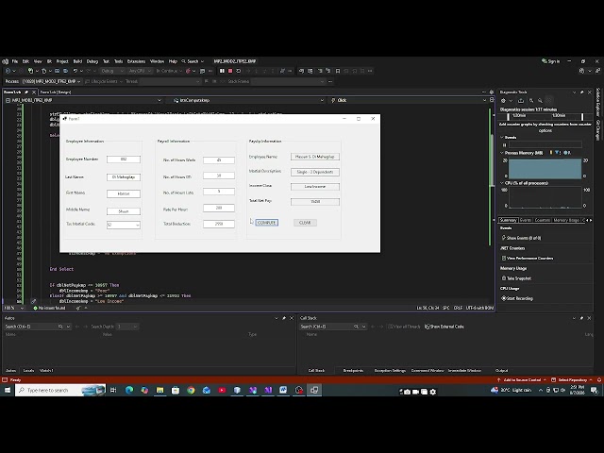
Task: Click the Undo icon in the toolbar
Action: click(x=75, y=71)
